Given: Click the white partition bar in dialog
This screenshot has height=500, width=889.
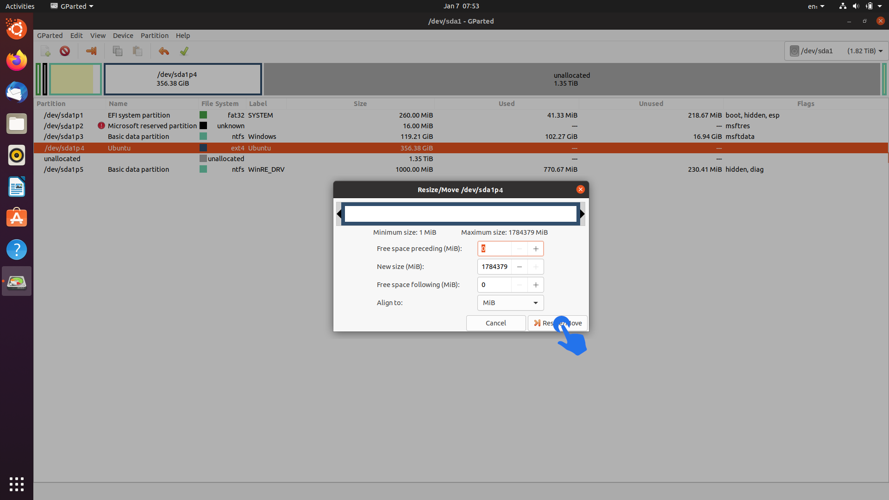Looking at the screenshot, I should 461,214.
